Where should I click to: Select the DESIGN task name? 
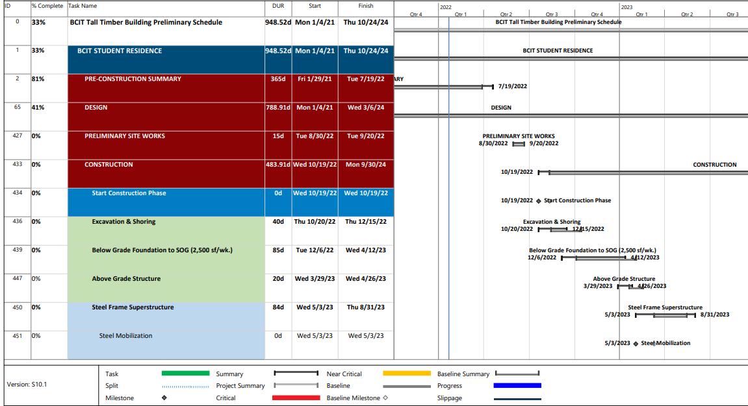point(96,108)
